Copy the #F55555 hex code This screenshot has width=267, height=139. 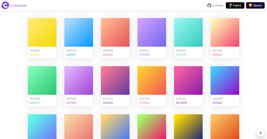tap(145, 103)
